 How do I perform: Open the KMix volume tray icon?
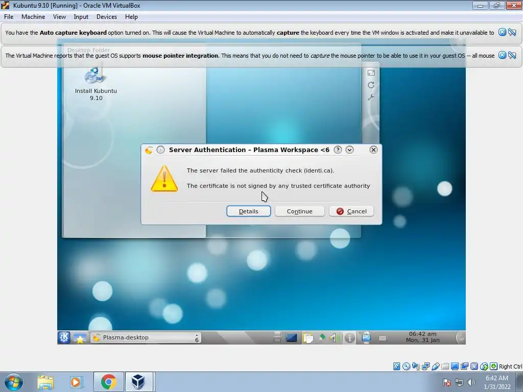[335, 338]
